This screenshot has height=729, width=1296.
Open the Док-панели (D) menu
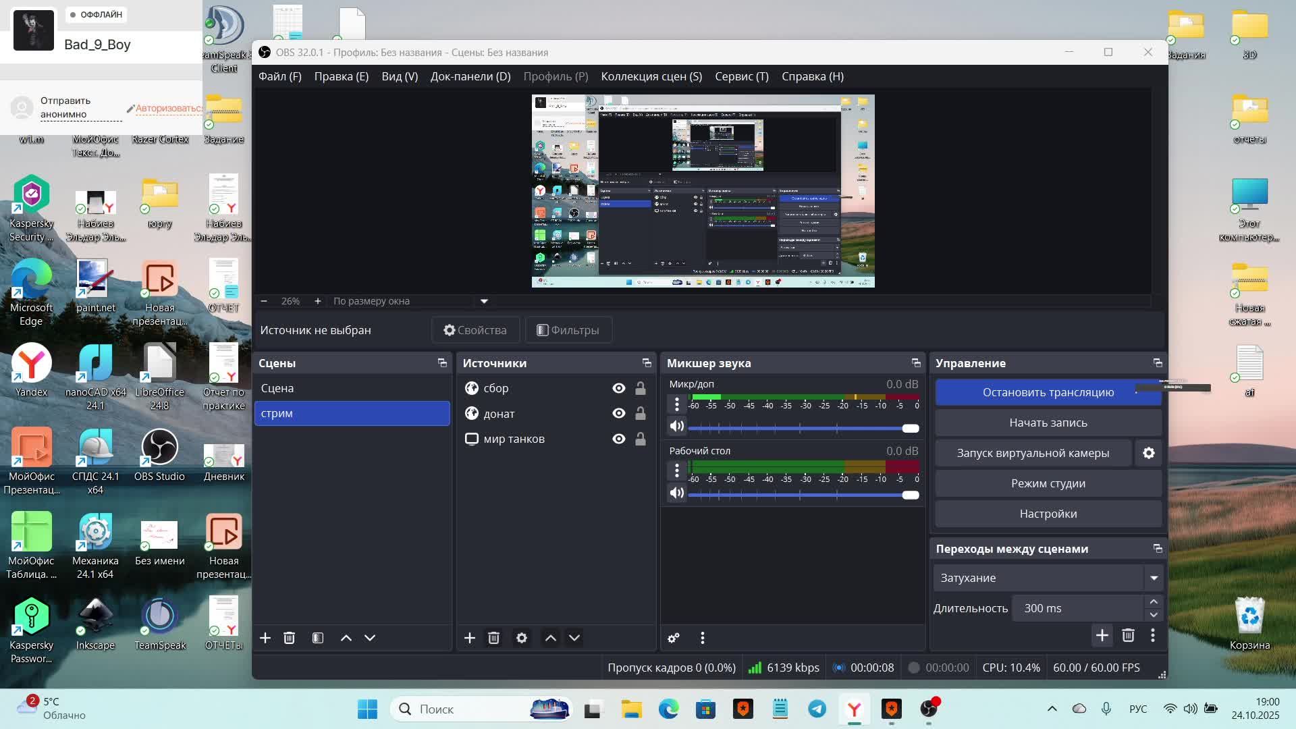[x=470, y=76]
